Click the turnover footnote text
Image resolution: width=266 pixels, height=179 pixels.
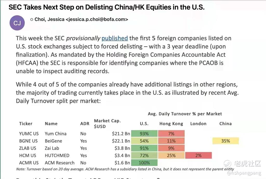point(125,169)
